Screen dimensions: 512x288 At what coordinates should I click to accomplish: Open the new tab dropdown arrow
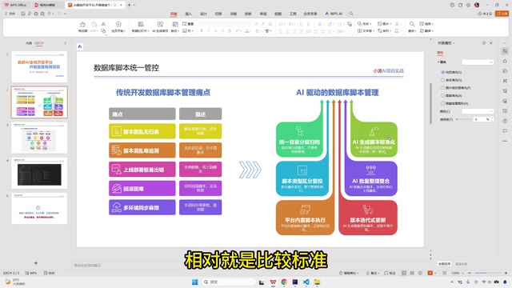(134, 5)
